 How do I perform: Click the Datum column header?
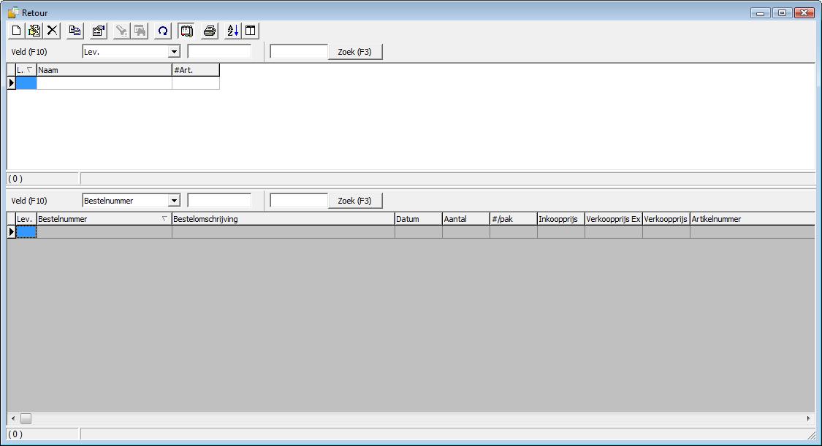418,219
